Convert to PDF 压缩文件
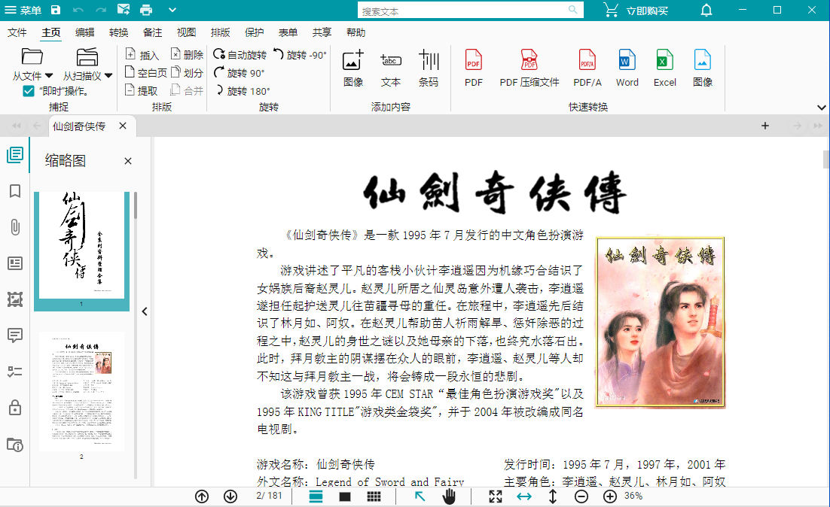The width and height of the screenshot is (830, 507). [x=529, y=68]
